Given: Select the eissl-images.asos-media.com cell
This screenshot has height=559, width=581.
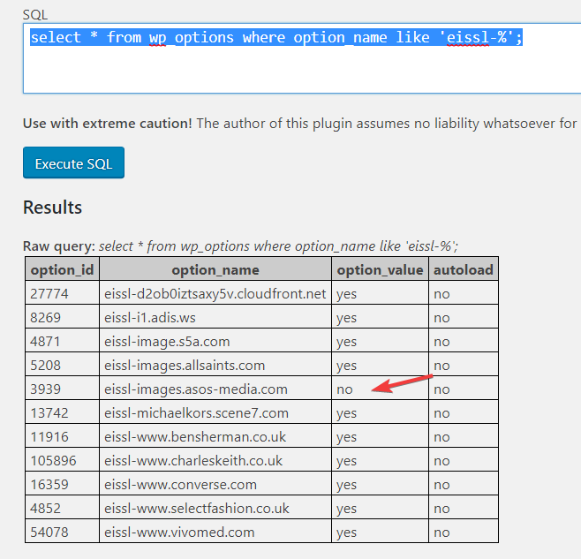Looking at the screenshot, I should coord(215,389).
